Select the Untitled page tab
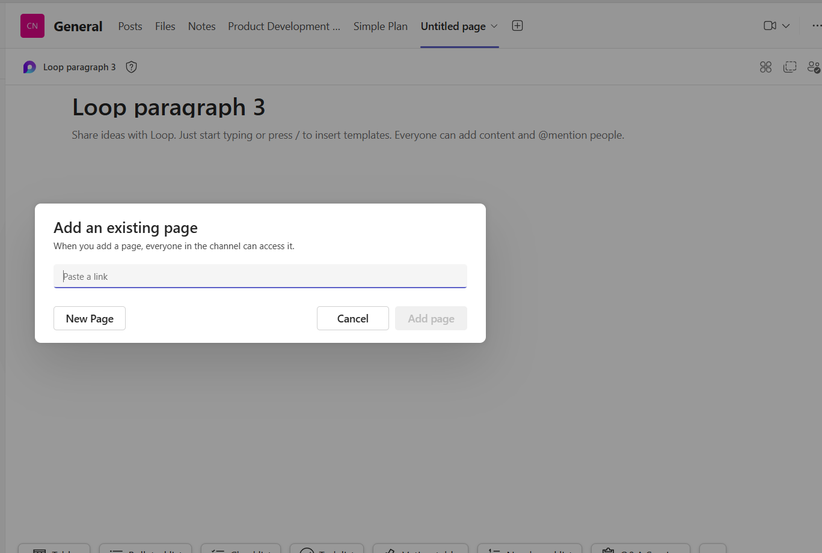The height and width of the screenshot is (553, 822). (453, 26)
